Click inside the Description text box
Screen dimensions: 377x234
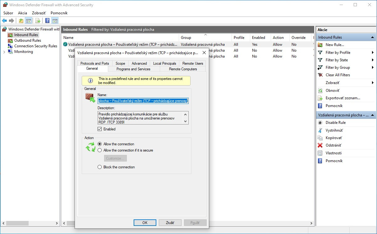(140, 118)
